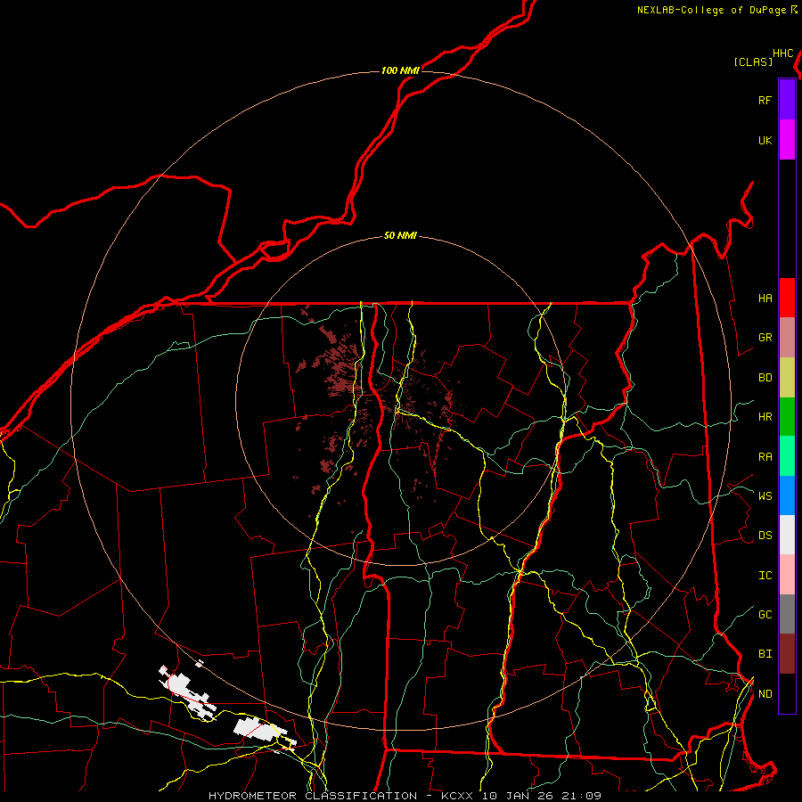The image size is (802, 802).
Task: Click the [CLAS] legend header
Action: pyautogui.click(x=753, y=61)
